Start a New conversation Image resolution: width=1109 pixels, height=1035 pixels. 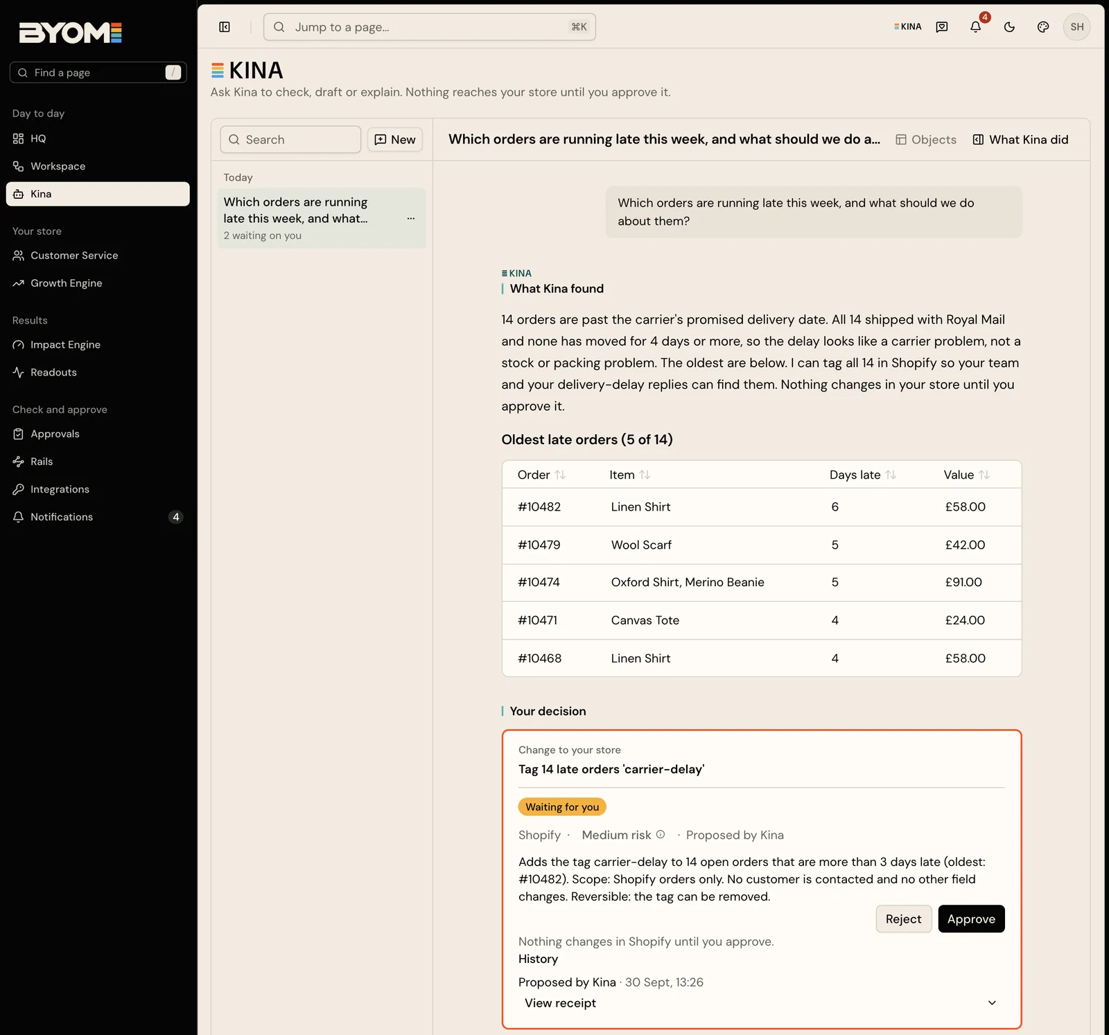pyautogui.click(x=395, y=139)
